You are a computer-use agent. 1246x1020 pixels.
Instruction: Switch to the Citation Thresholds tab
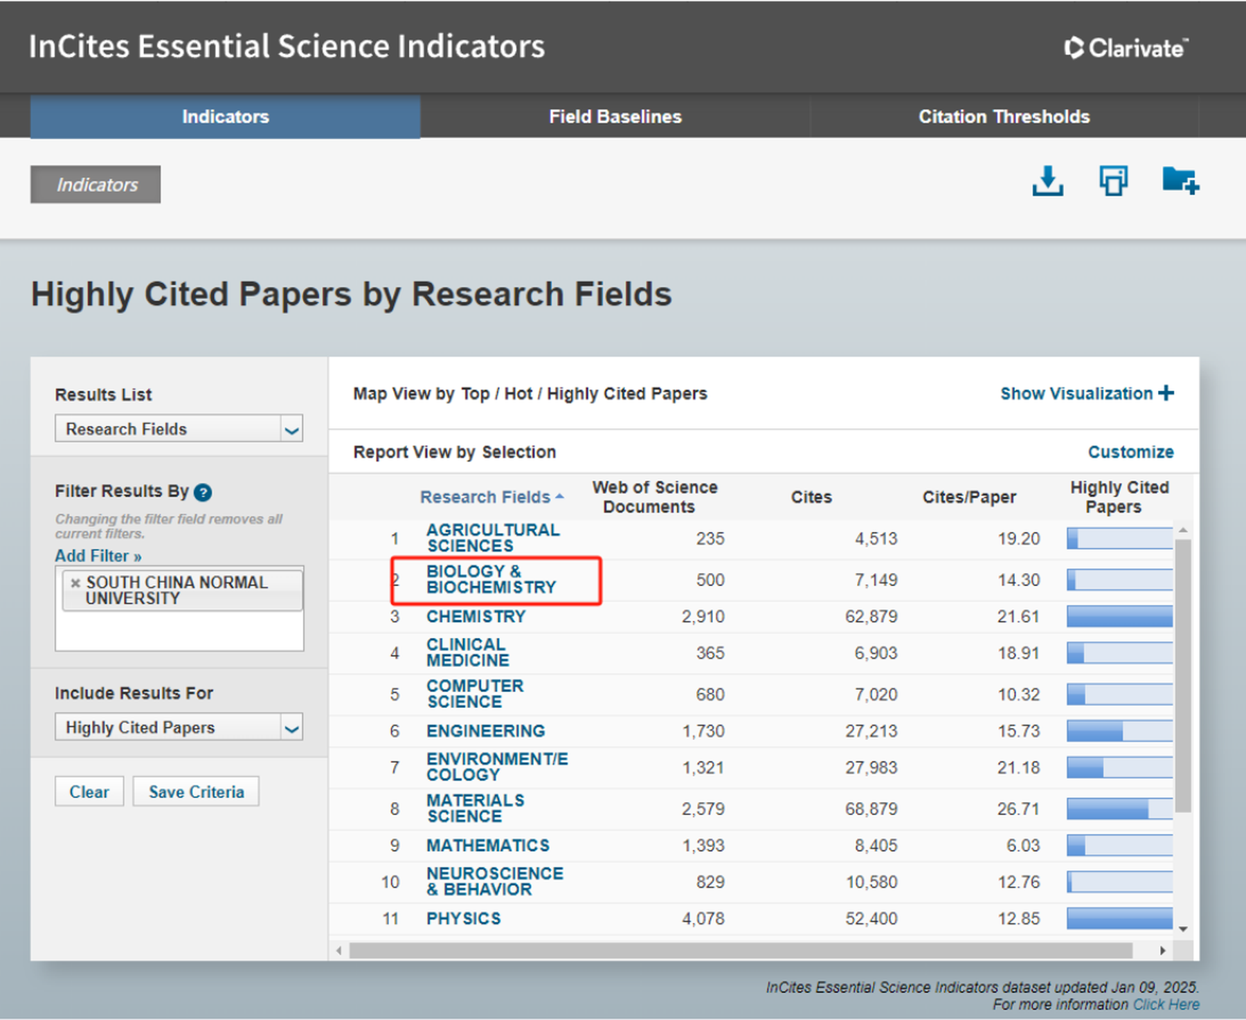1004,116
